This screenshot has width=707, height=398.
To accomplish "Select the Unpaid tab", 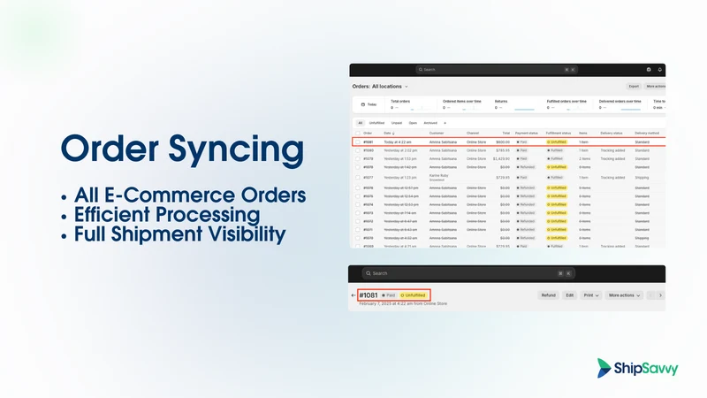I will point(396,123).
